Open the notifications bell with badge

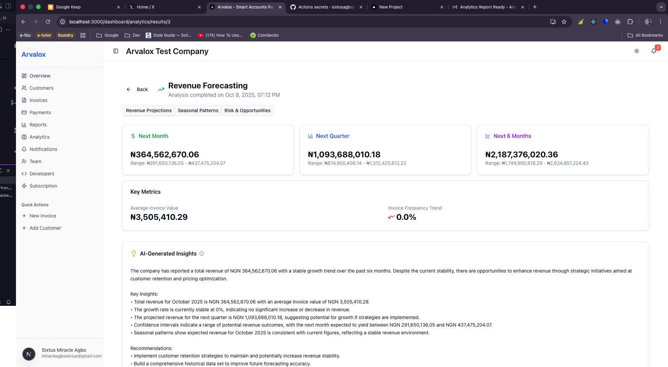tap(654, 51)
